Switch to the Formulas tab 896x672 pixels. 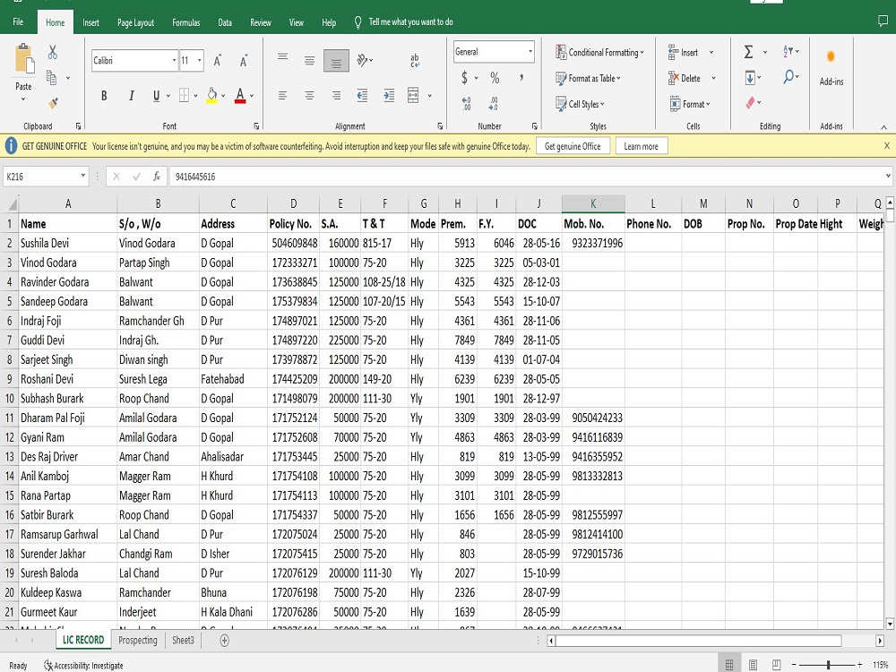coord(185,23)
